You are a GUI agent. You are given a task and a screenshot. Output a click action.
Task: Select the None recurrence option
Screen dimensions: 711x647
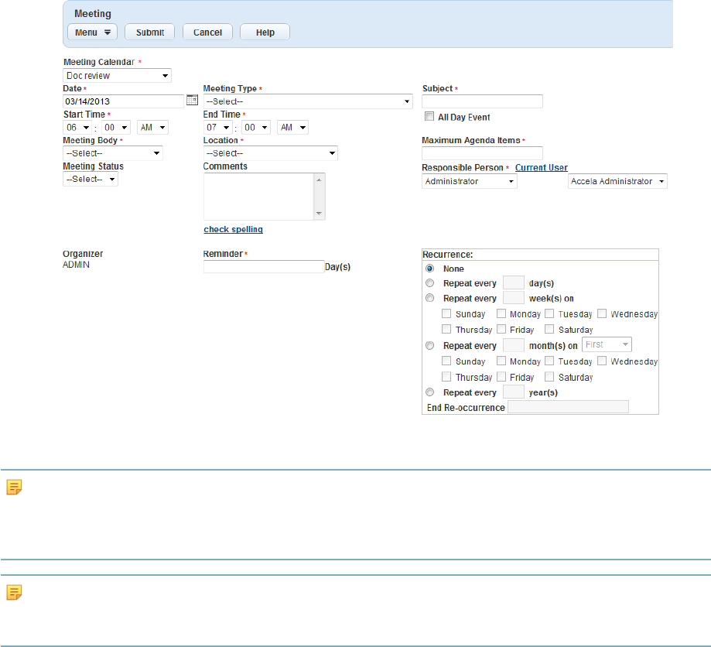click(430, 269)
